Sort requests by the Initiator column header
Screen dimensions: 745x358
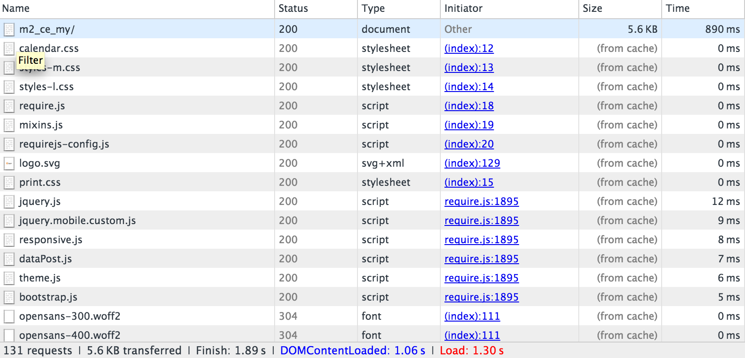(510, 9)
